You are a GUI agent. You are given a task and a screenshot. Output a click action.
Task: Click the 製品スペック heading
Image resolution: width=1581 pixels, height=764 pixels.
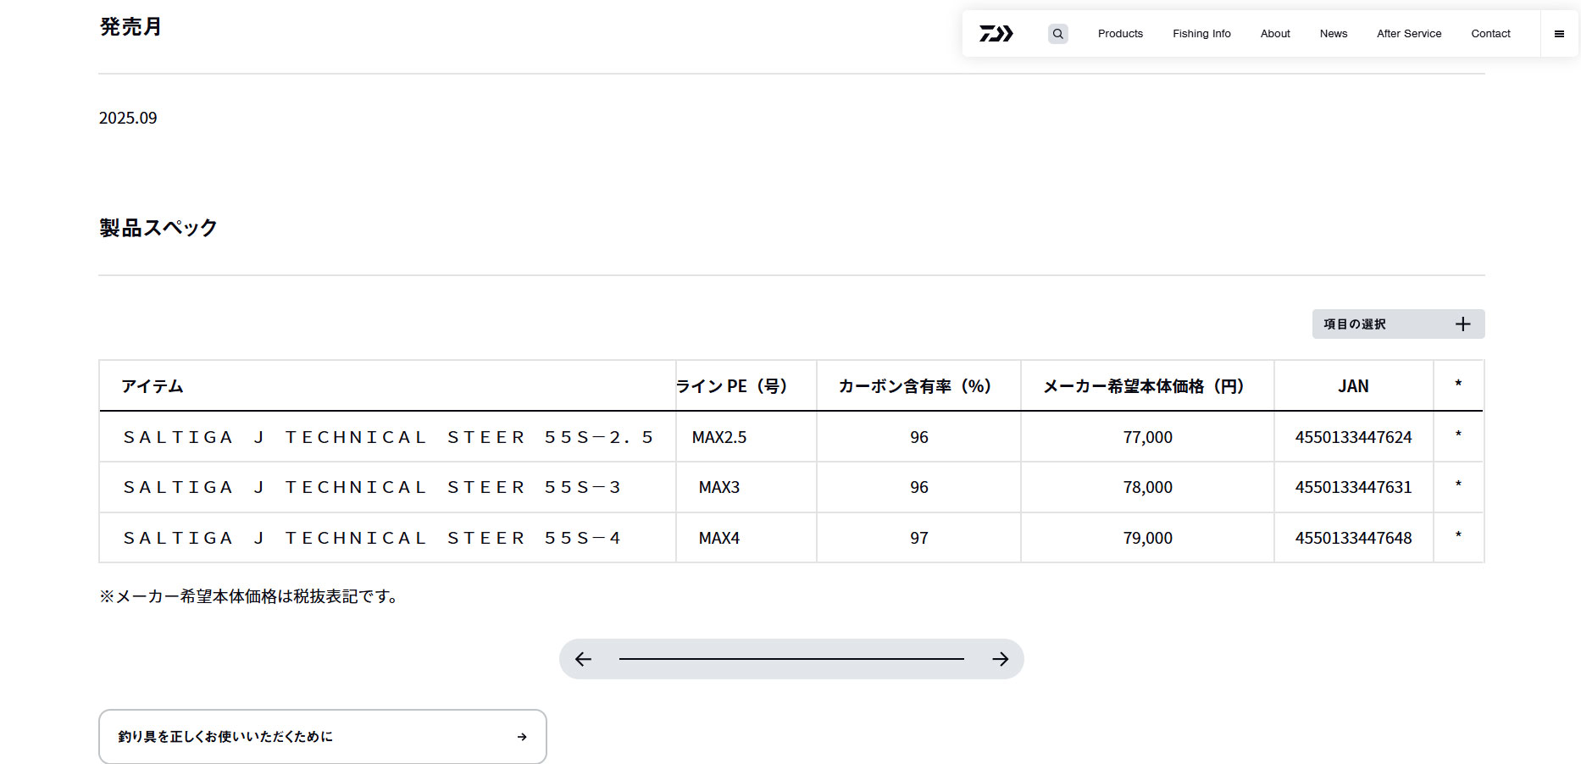click(x=158, y=228)
